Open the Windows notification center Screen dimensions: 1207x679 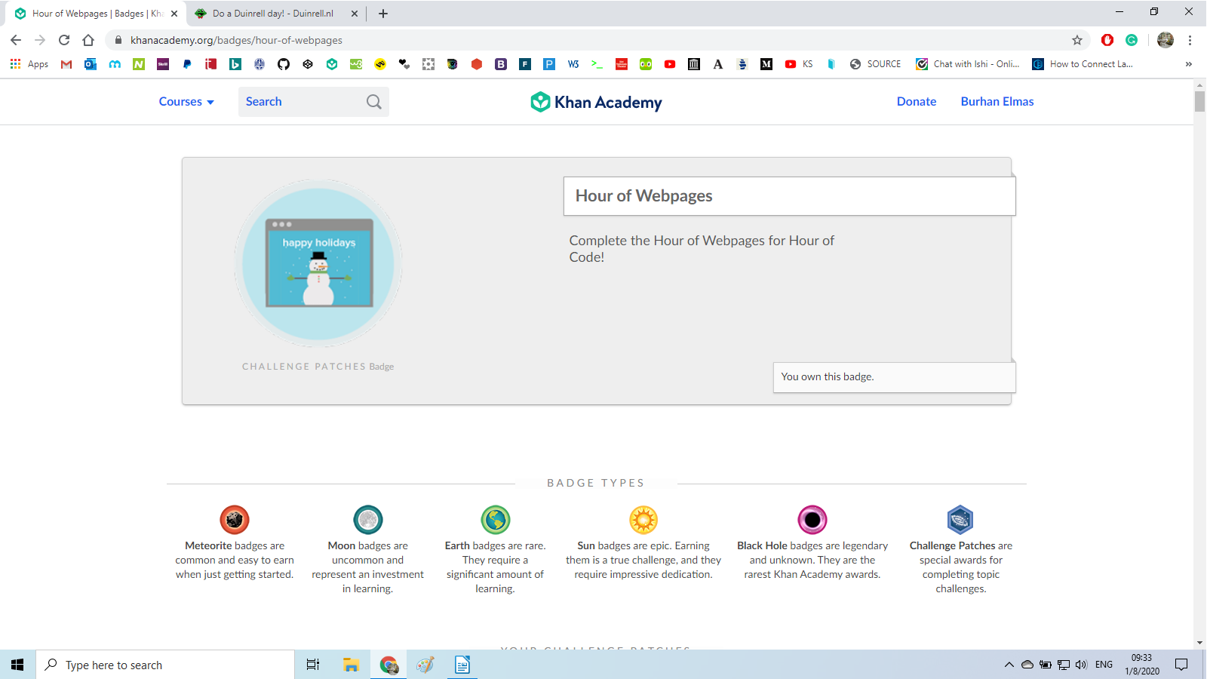(1181, 665)
